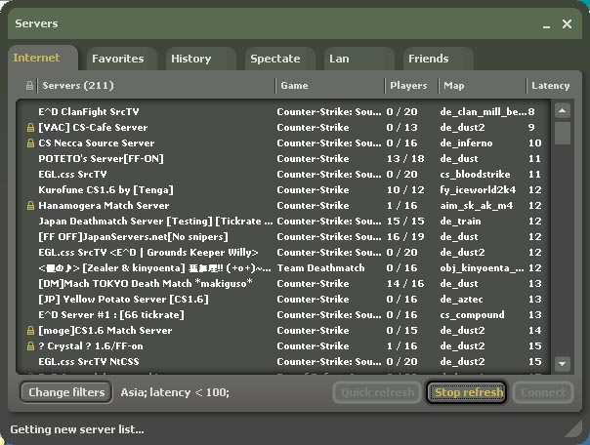The image size is (590, 445).
Task: Click the scroll down arrow of server list
Action: click(x=562, y=363)
